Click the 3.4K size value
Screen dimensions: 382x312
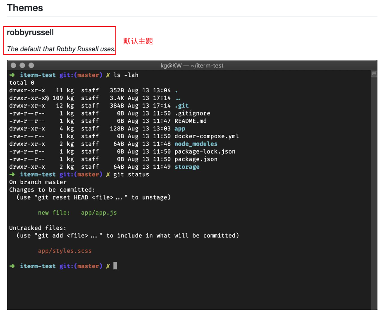(117, 98)
